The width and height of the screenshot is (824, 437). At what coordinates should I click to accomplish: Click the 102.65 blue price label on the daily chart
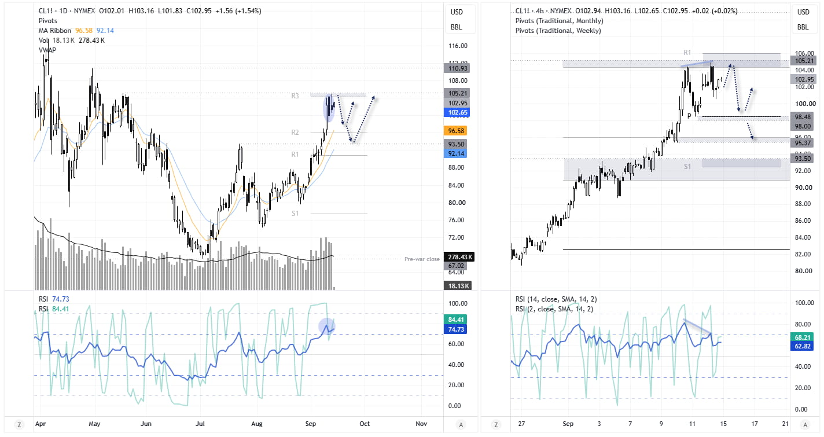pos(457,112)
